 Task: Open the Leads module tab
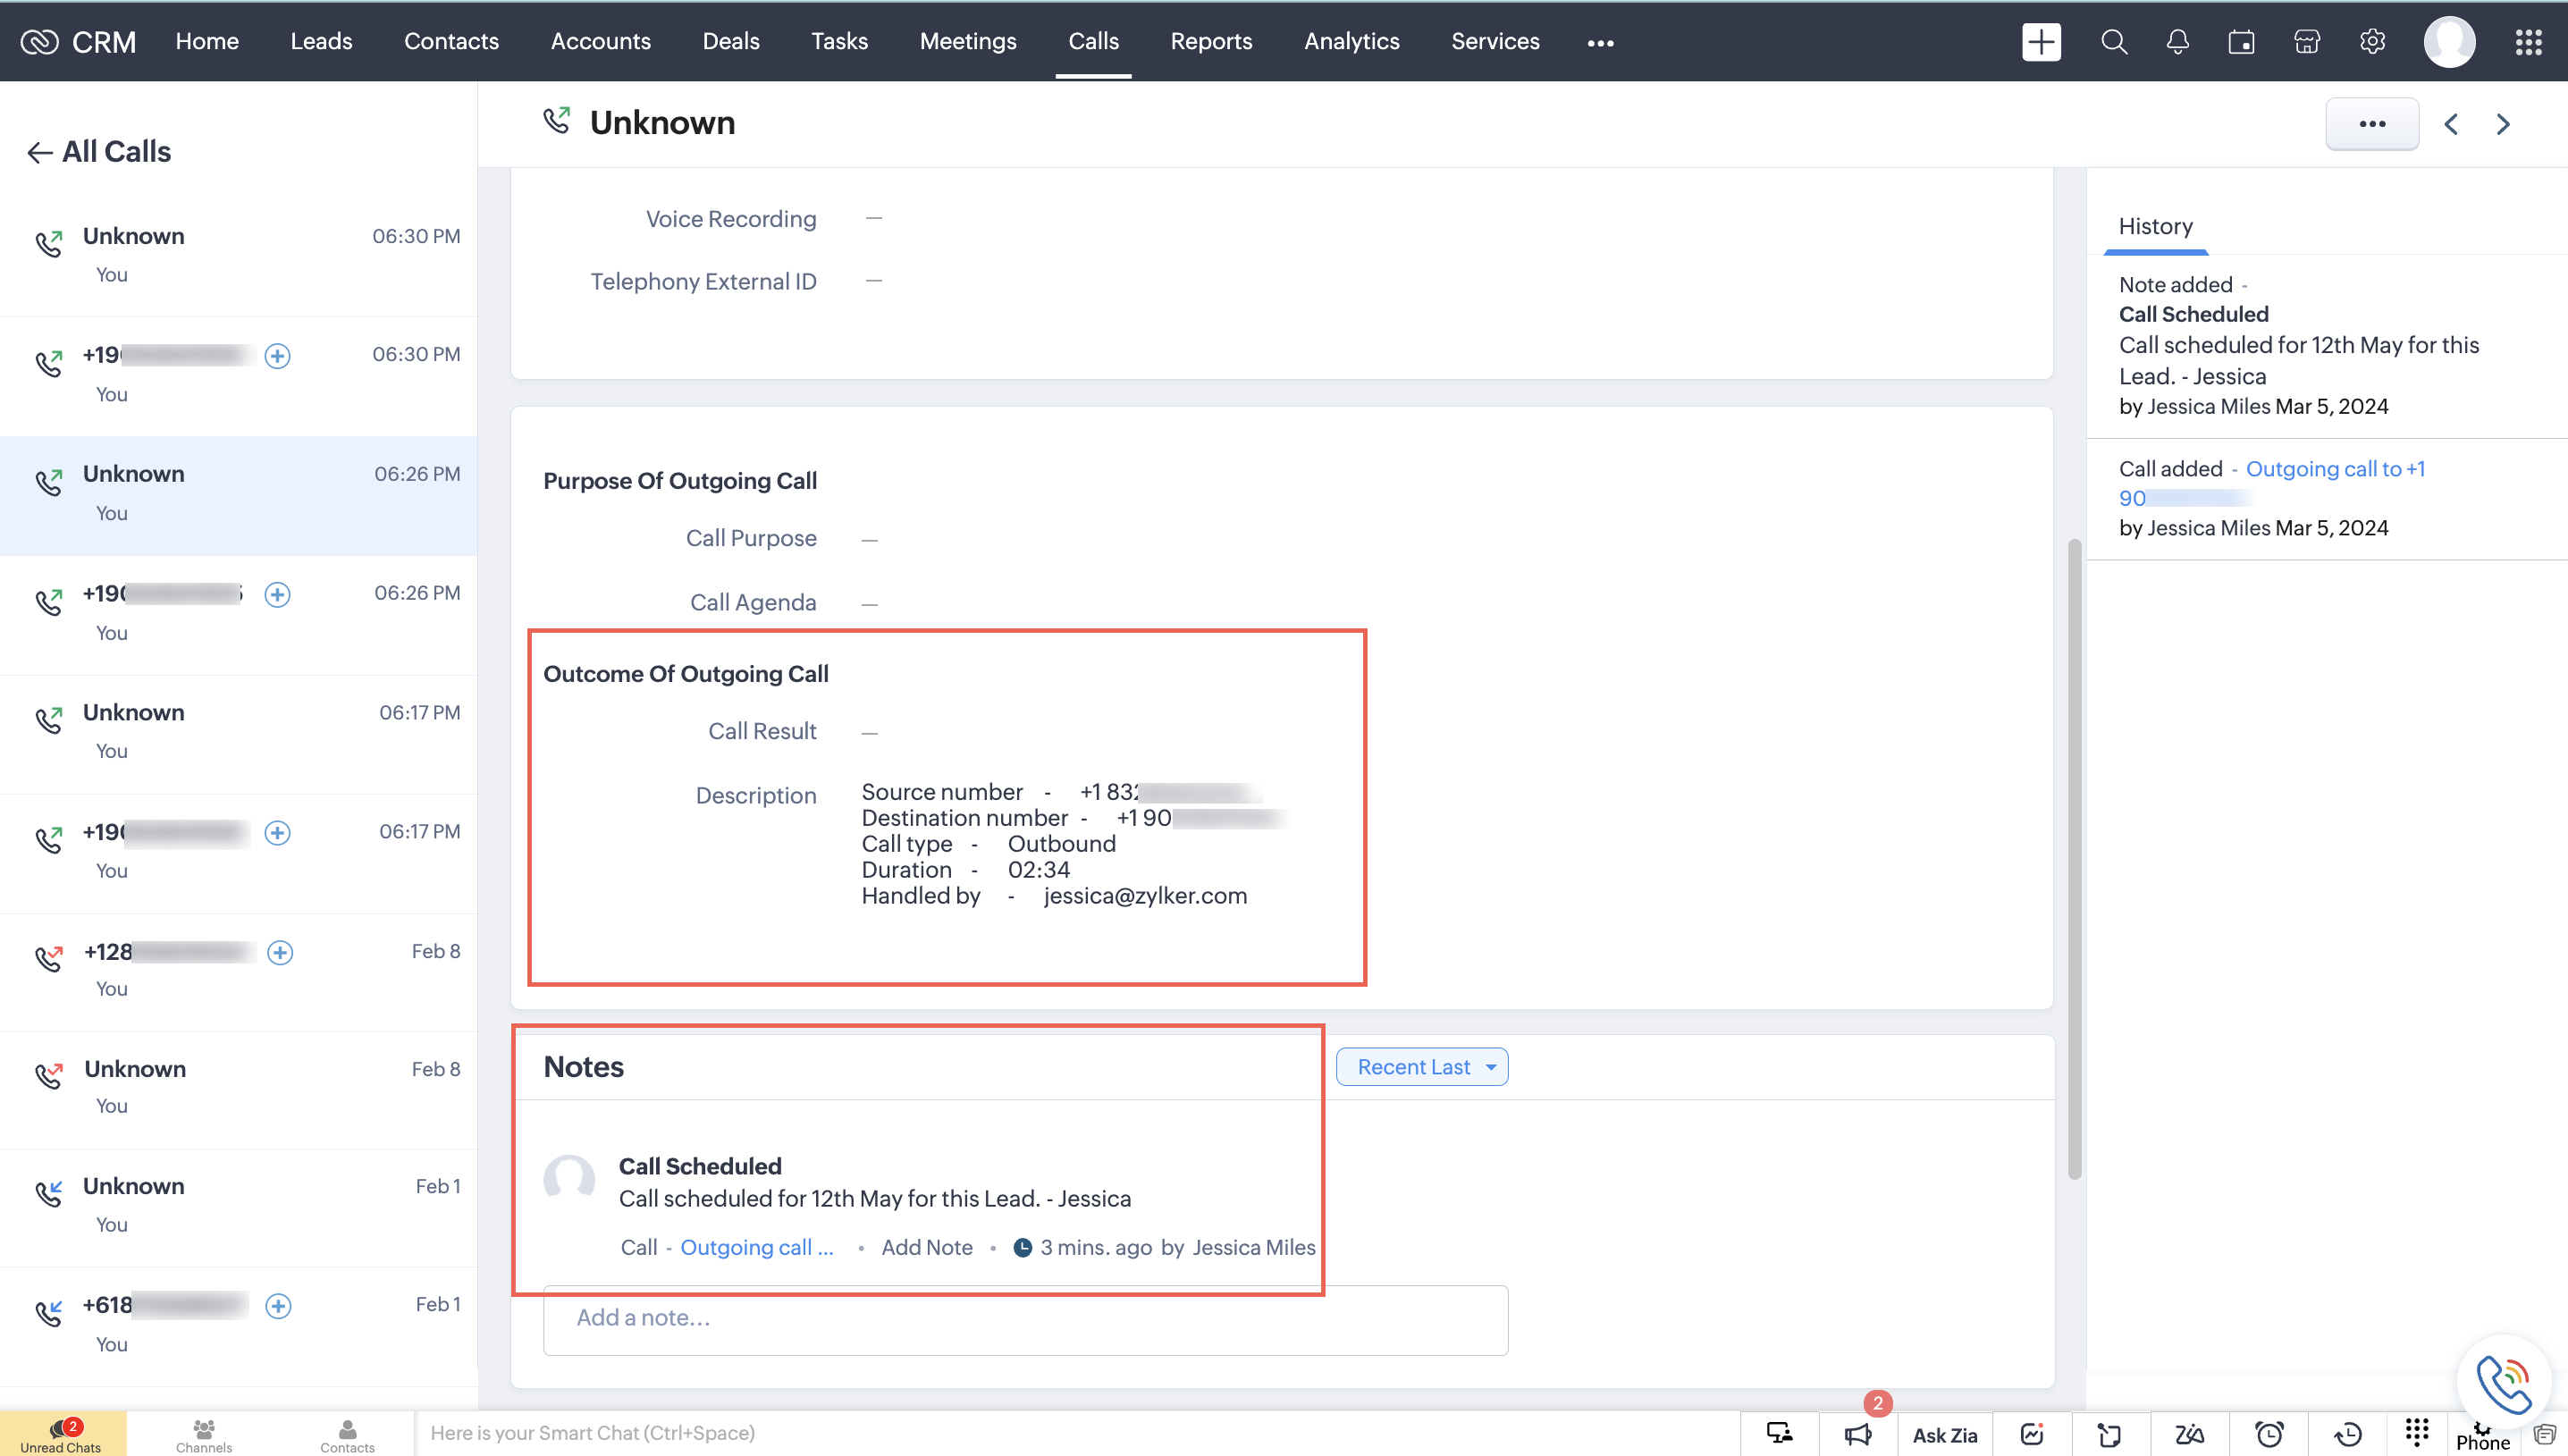[x=321, y=41]
